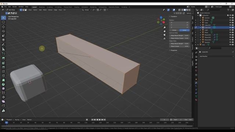Viewport: 235px width, 132px height.
Task: Click the Global orientation button in Transform panel
Action: [174, 30]
